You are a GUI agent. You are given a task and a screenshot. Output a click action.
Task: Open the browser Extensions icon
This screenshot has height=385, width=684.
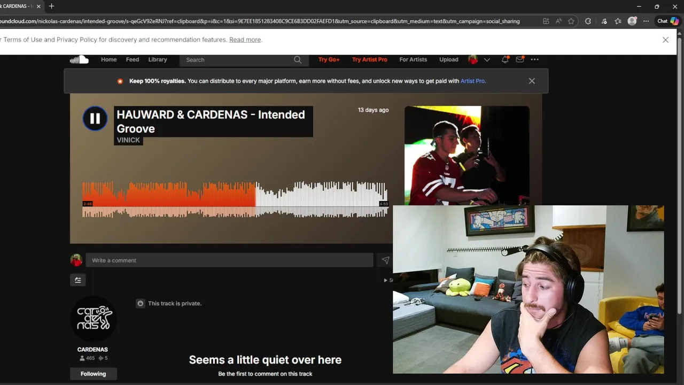(x=588, y=21)
